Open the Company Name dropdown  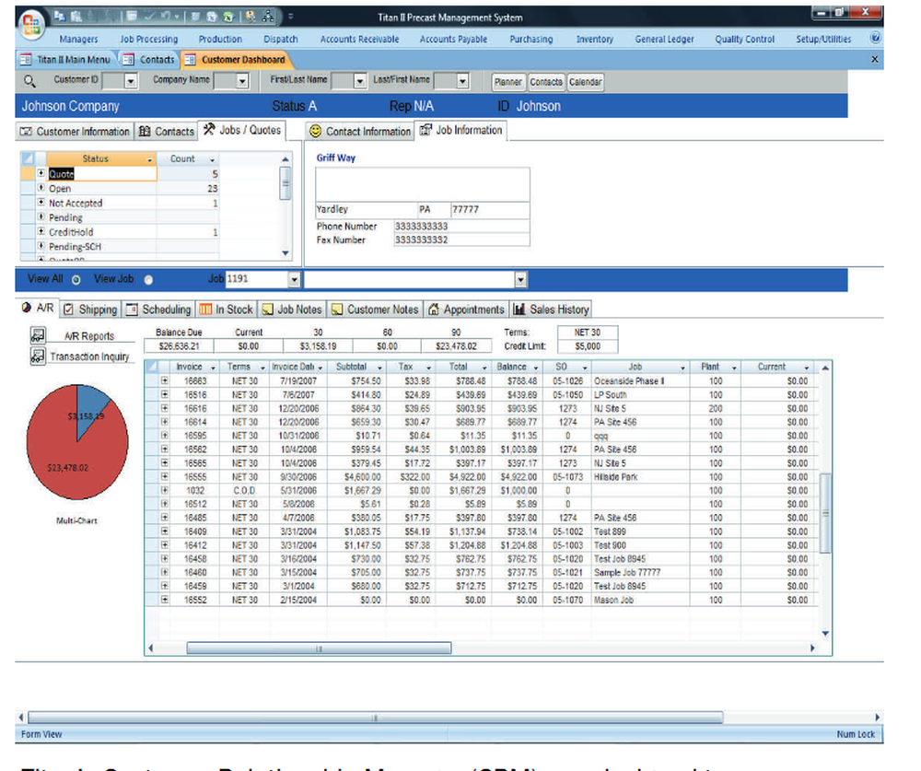point(242,81)
